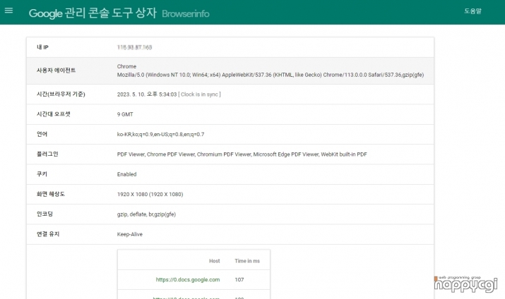Click the Clock is in sync status
The image size is (505, 299).
[x=199, y=94]
